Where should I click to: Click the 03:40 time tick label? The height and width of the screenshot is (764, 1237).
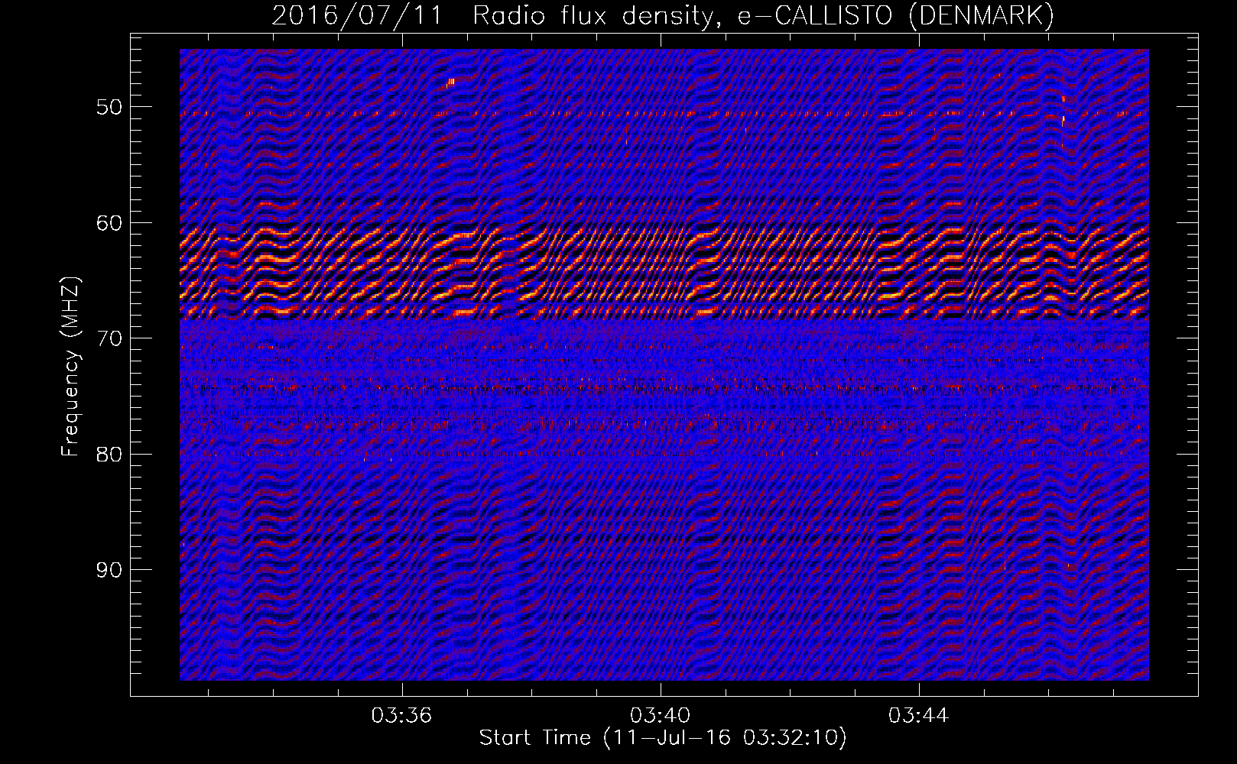click(x=660, y=715)
